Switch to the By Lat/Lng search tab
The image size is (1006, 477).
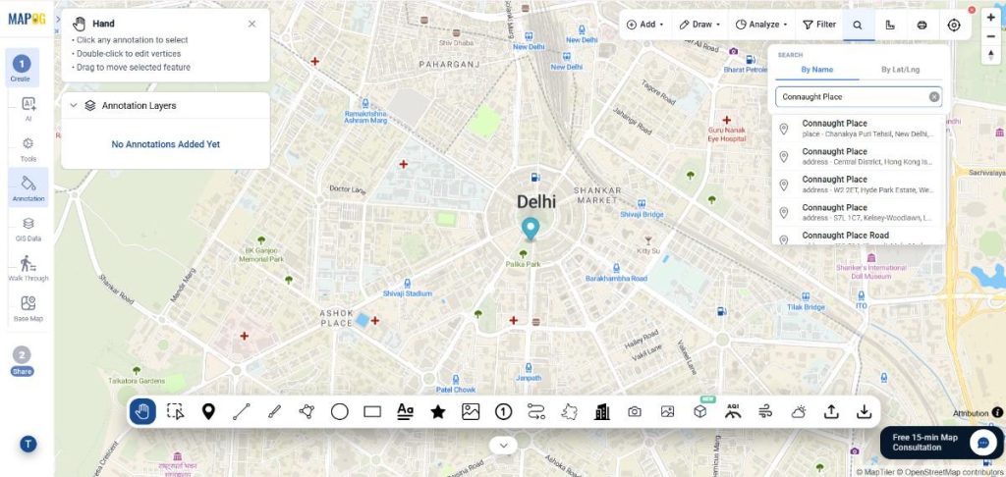coord(900,70)
